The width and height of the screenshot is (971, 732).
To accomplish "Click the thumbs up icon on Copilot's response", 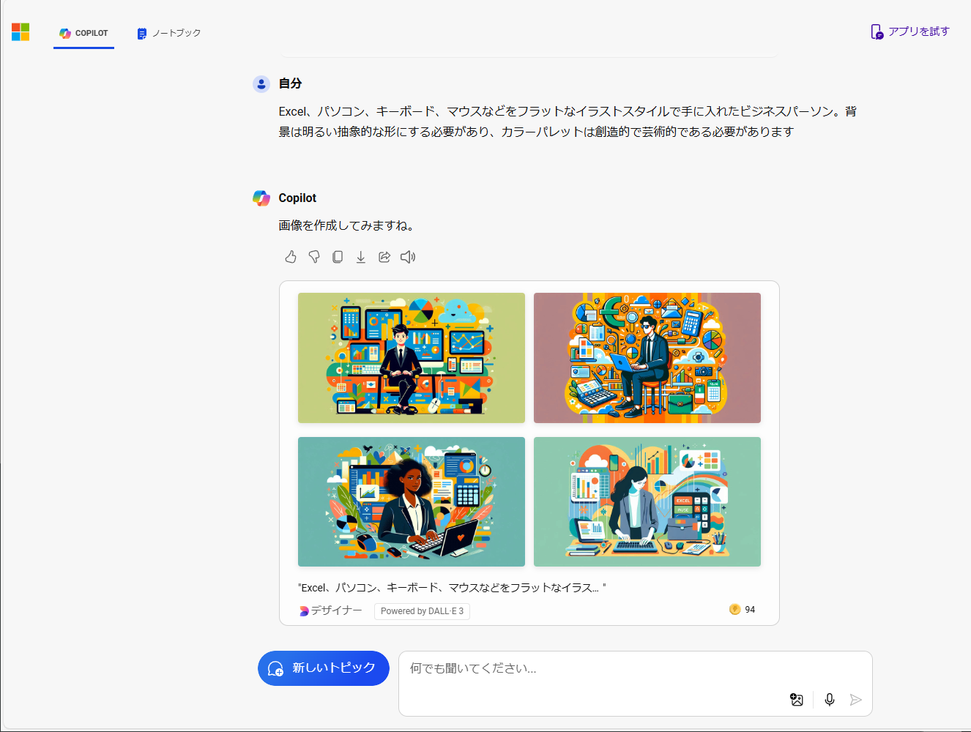I will (291, 257).
